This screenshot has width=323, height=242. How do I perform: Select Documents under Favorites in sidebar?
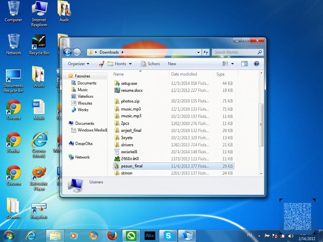84,83
